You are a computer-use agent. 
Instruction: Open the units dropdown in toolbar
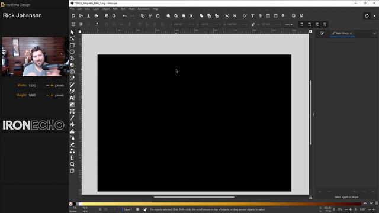click(x=288, y=24)
